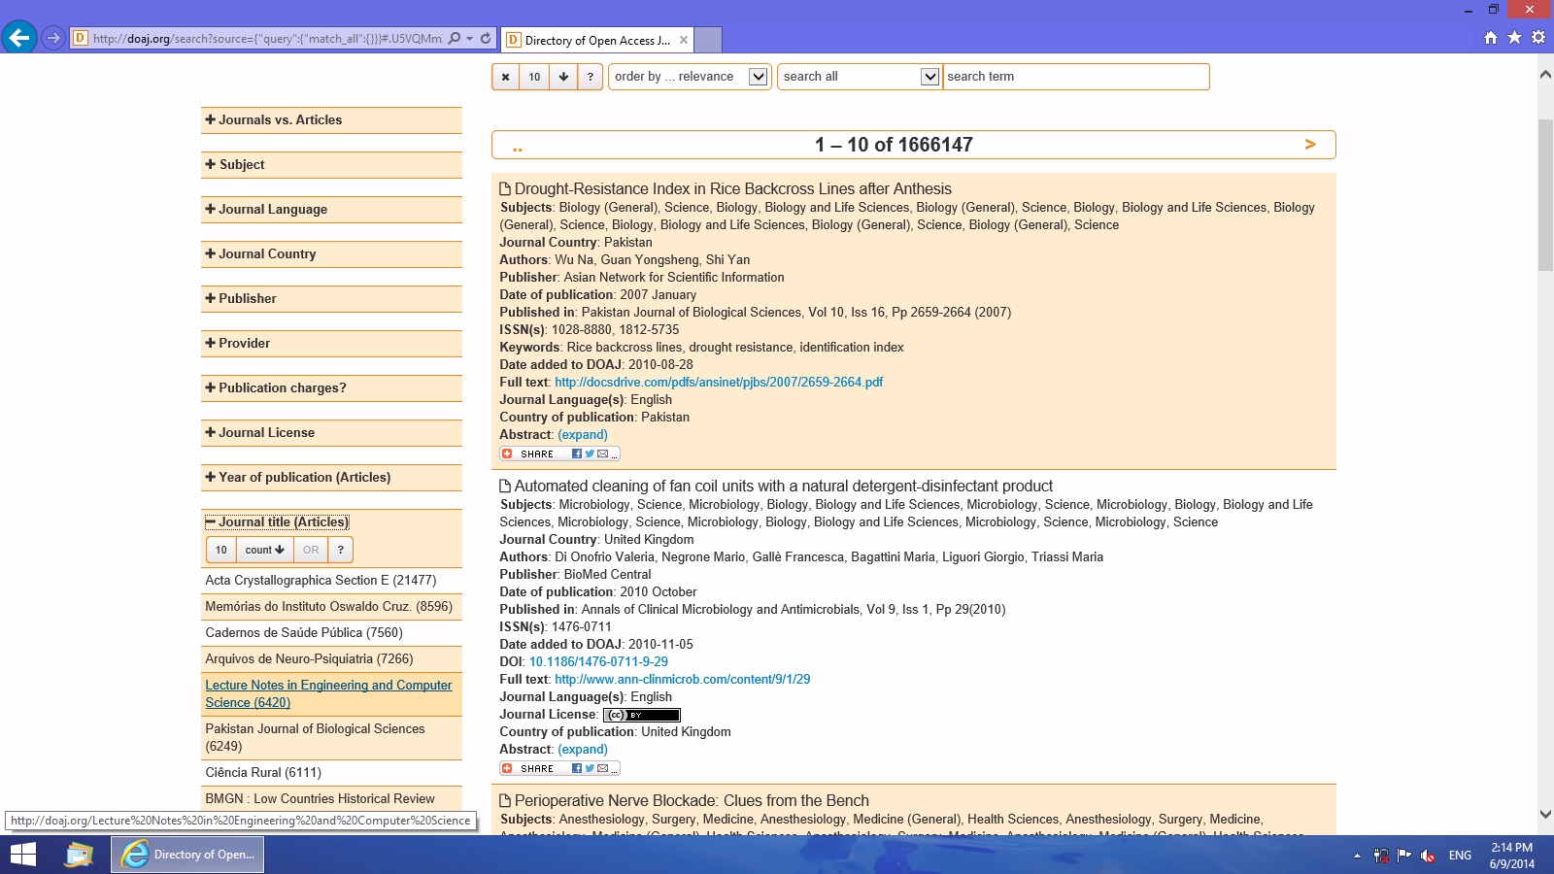1554x874 pixels.
Task: Open the ann-clinmicrob.com full text link
Action: [x=682, y=680]
